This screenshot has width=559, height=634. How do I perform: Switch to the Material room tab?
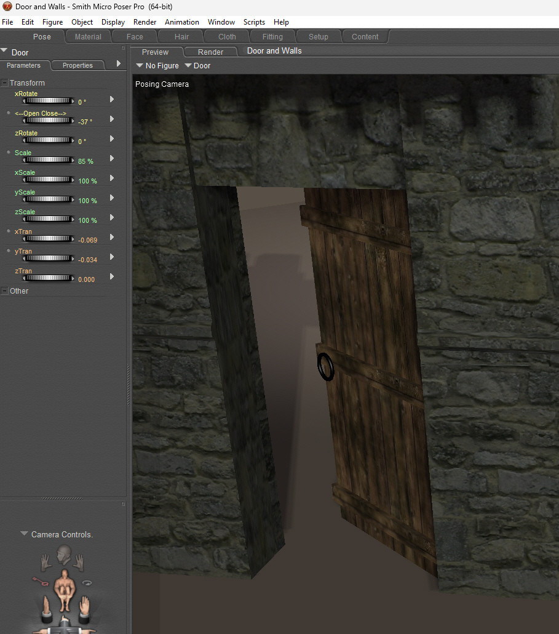[88, 37]
